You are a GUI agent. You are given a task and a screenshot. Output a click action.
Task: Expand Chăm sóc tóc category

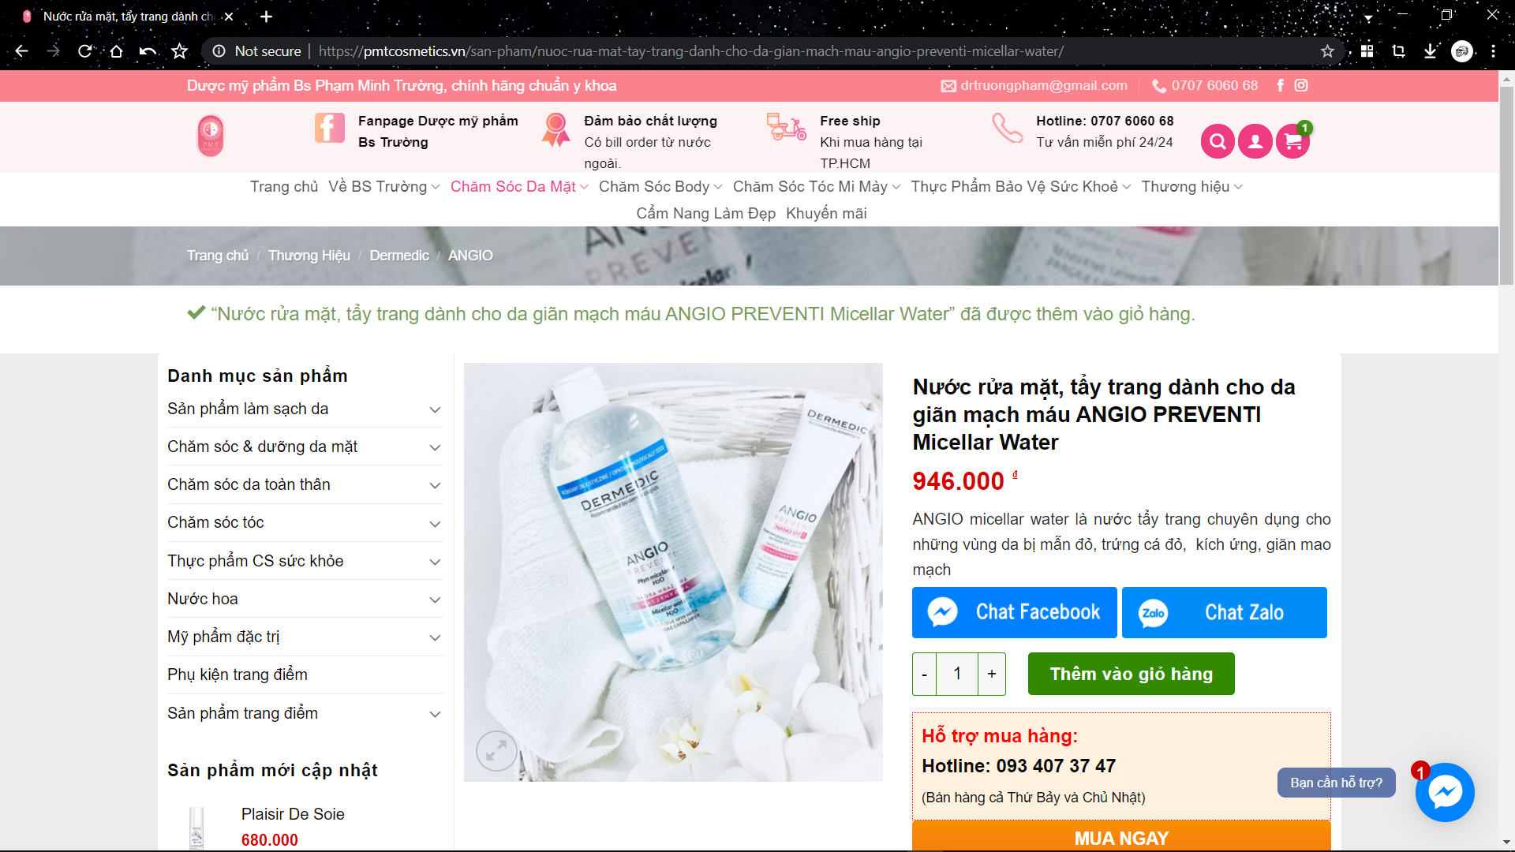[x=434, y=523]
